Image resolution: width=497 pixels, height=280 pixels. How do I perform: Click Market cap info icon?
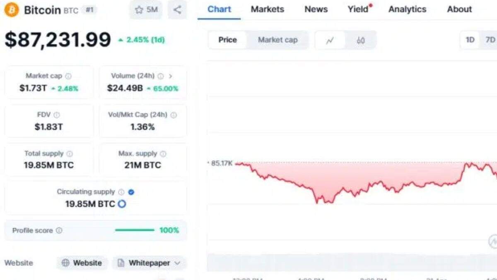pos(68,76)
